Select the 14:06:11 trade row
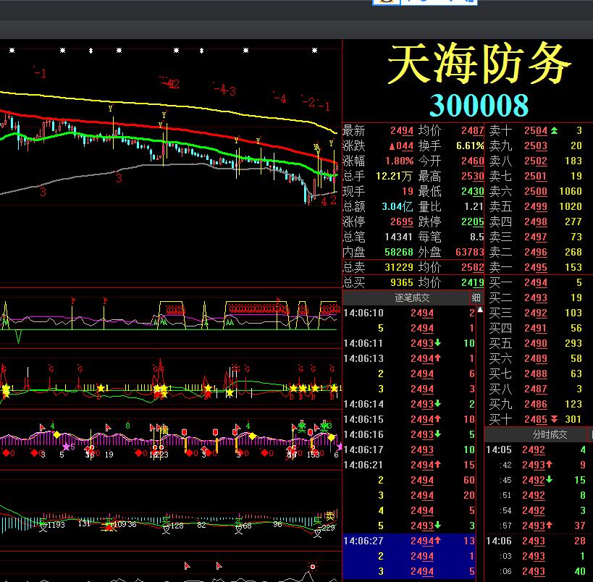The height and width of the screenshot is (582, 593). click(409, 343)
